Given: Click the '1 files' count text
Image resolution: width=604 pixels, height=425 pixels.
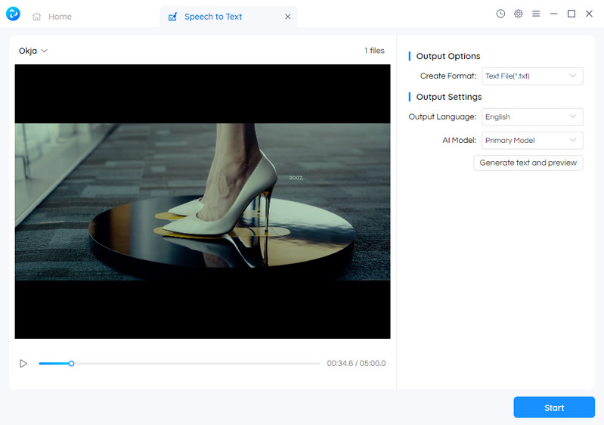Looking at the screenshot, I should tap(374, 51).
